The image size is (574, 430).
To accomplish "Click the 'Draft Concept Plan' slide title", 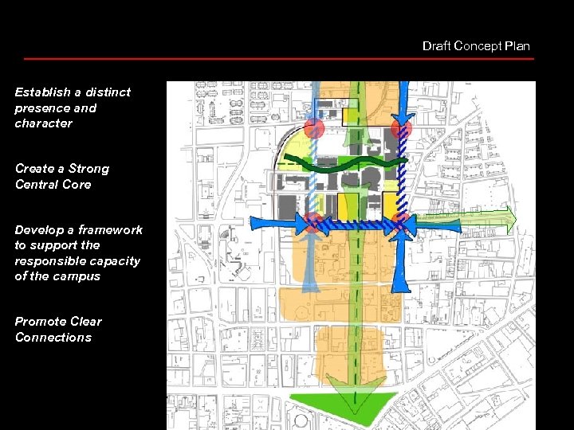I will coord(476,46).
